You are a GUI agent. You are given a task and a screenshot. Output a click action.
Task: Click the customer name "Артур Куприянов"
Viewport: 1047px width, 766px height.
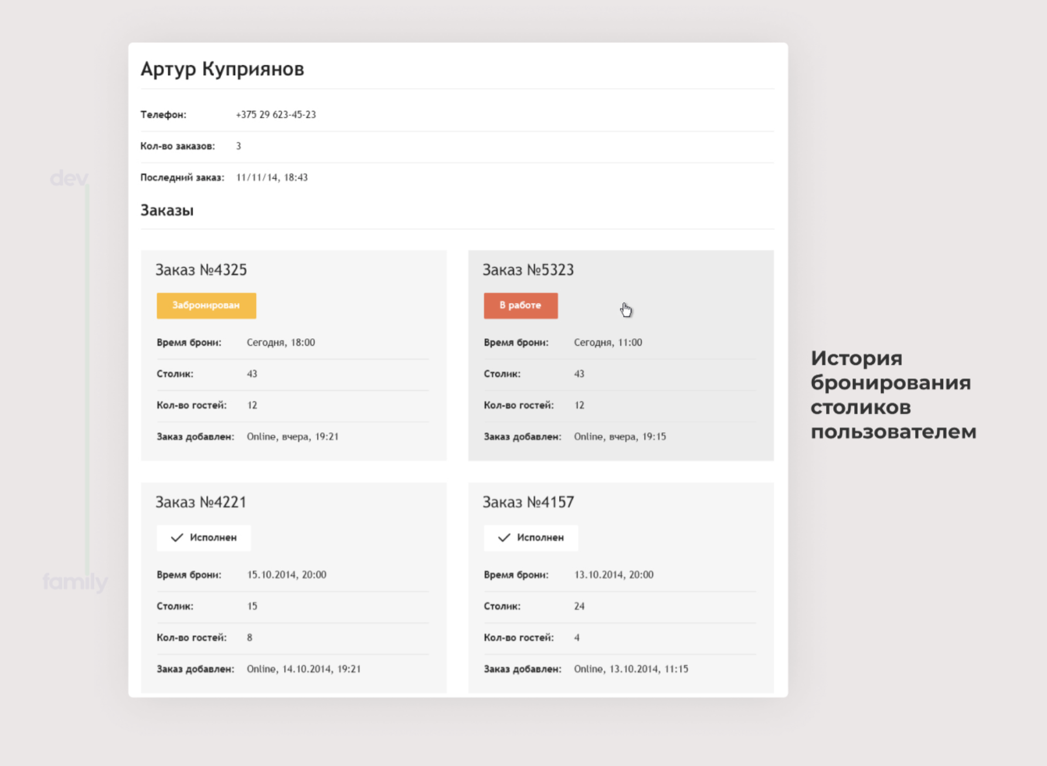pyautogui.click(x=222, y=69)
